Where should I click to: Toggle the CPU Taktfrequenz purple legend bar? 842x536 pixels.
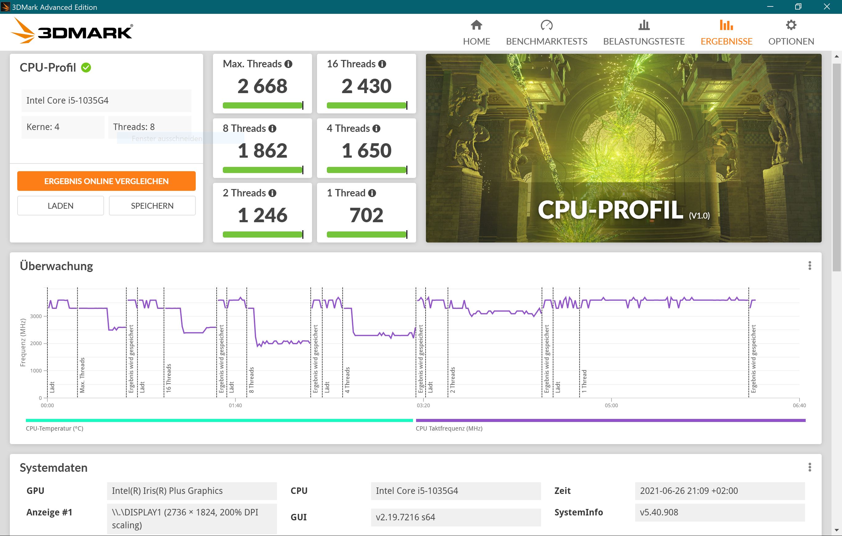pos(610,420)
